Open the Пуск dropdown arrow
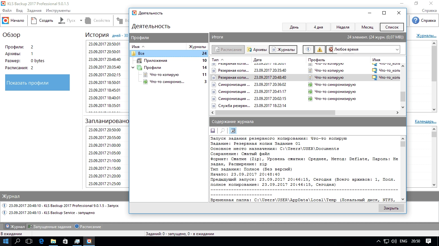The width and height of the screenshot is (439, 246). tap(81, 20)
